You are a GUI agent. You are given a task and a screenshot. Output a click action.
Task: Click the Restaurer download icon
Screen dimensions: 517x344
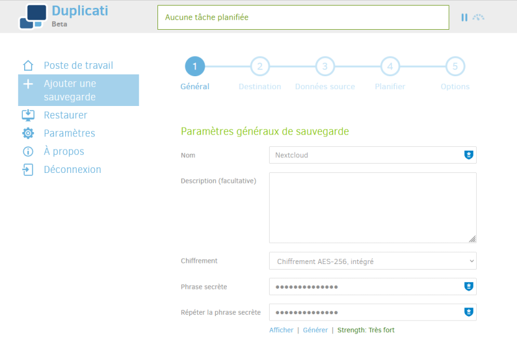(28, 115)
